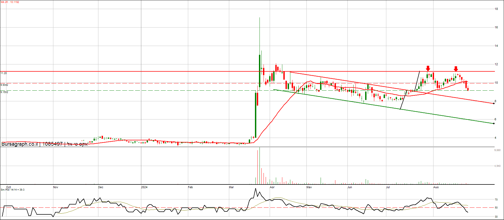Click the Oct month label

click(x=9, y=187)
